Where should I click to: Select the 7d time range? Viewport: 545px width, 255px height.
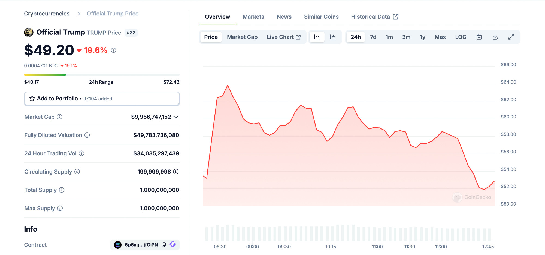tap(373, 37)
